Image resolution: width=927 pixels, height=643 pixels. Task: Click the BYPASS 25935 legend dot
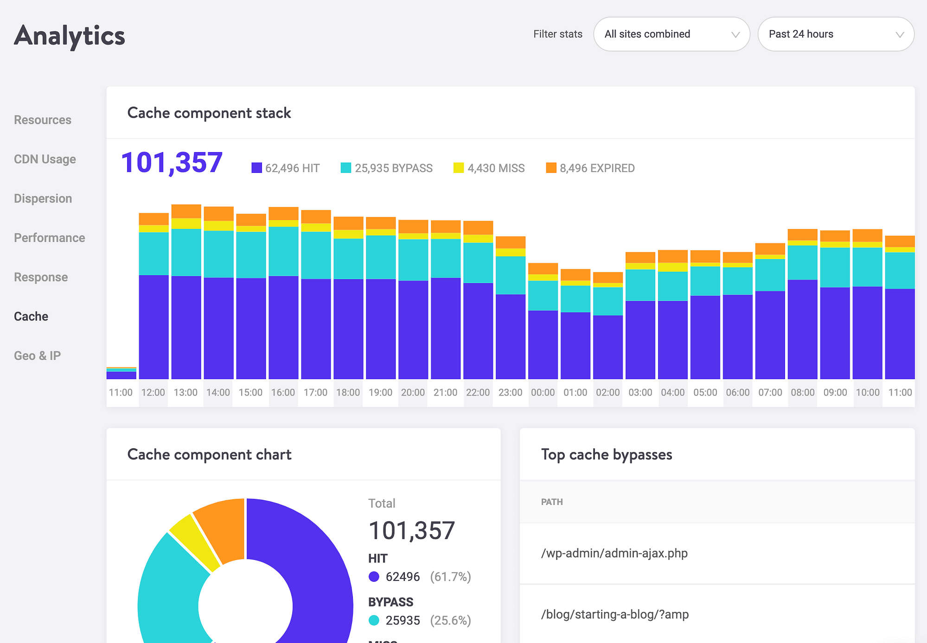point(374,620)
